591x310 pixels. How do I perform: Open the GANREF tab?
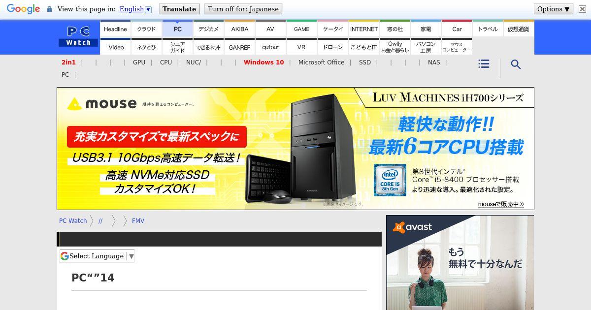[239, 47]
